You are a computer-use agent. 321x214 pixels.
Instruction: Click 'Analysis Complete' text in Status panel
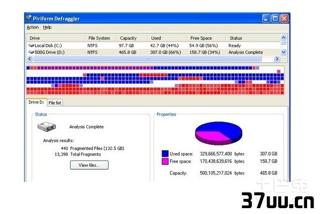pos(86,127)
